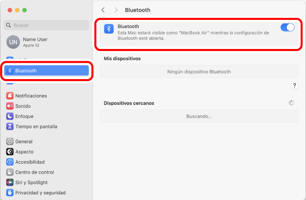Select the Aspecto icon
Screen dimensions: 306x200
point(10,152)
